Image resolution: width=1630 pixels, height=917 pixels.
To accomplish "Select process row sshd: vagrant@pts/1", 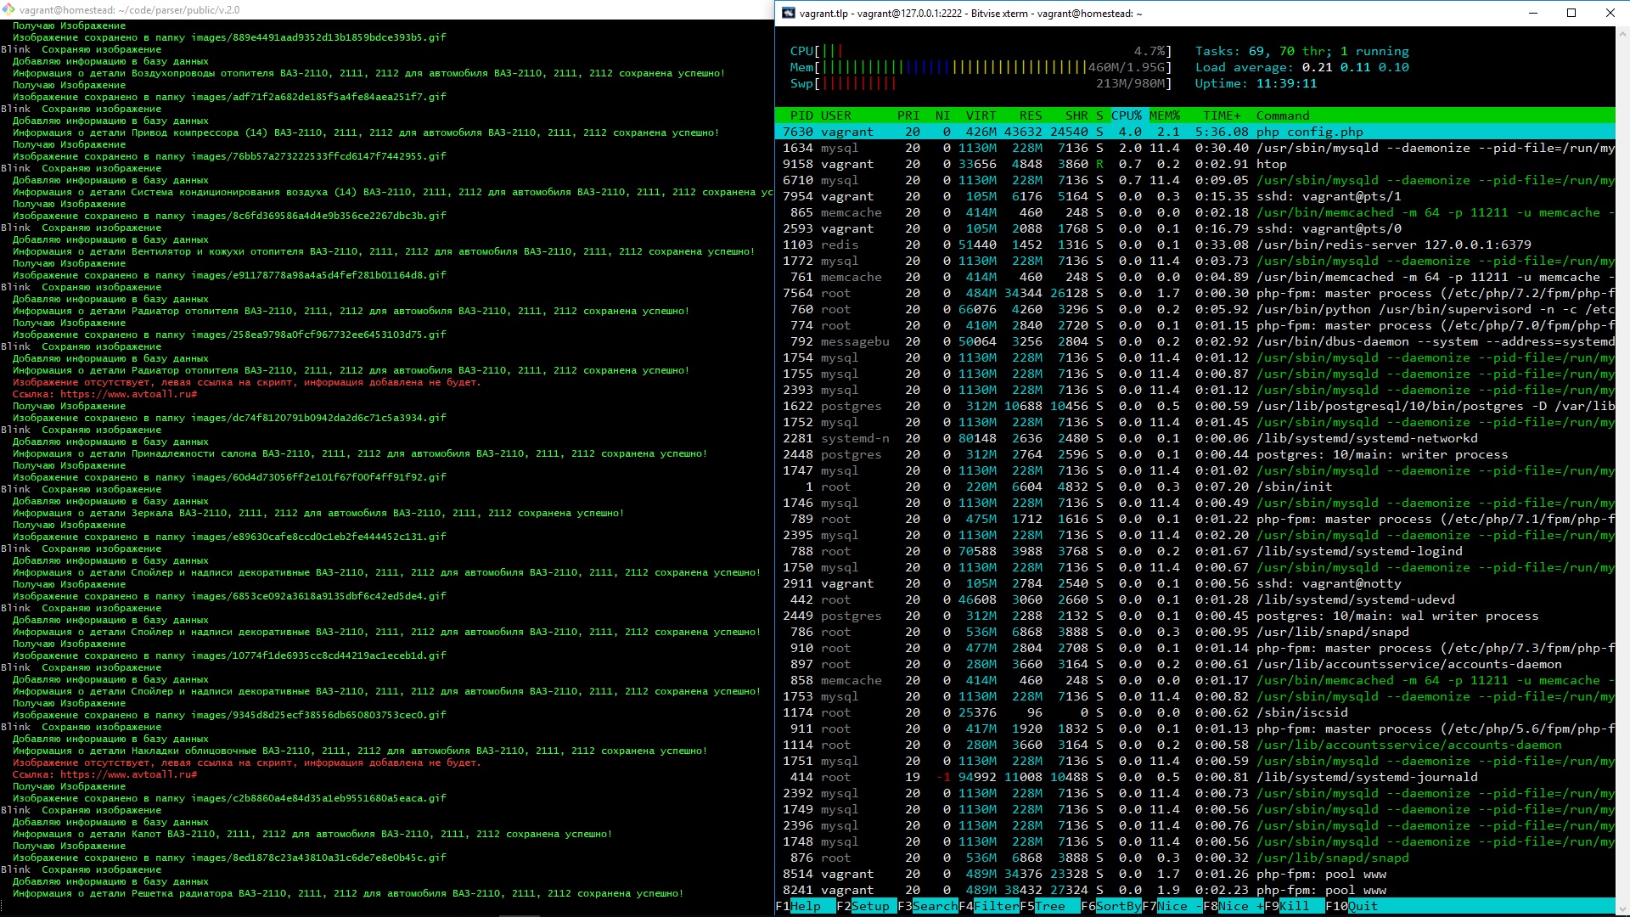I will [1194, 196].
